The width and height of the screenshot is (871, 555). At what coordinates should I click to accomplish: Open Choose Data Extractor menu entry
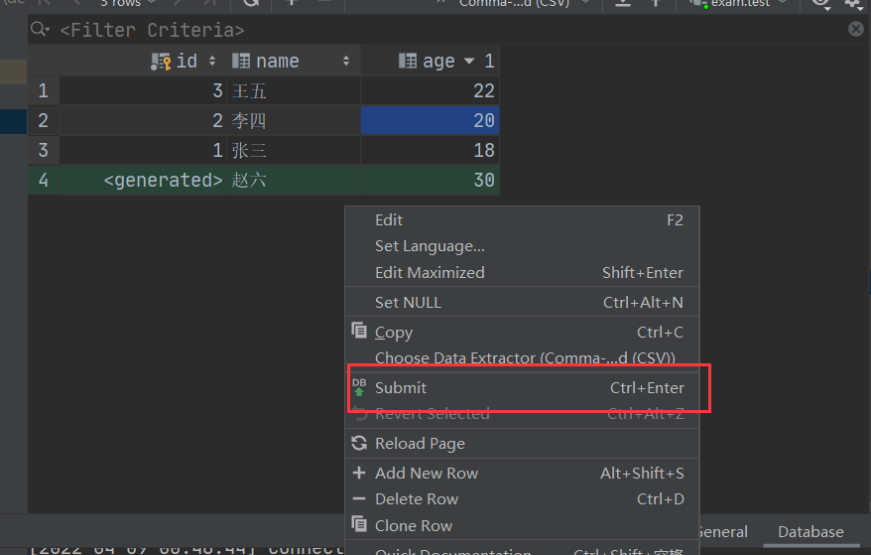[x=522, y=357]
